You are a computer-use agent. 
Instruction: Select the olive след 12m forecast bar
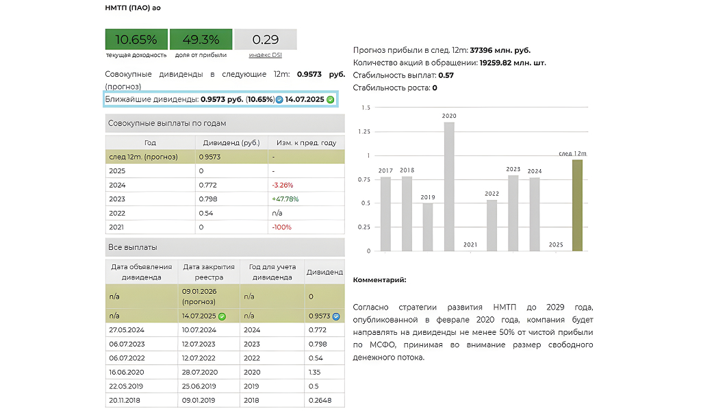[577, 205]
